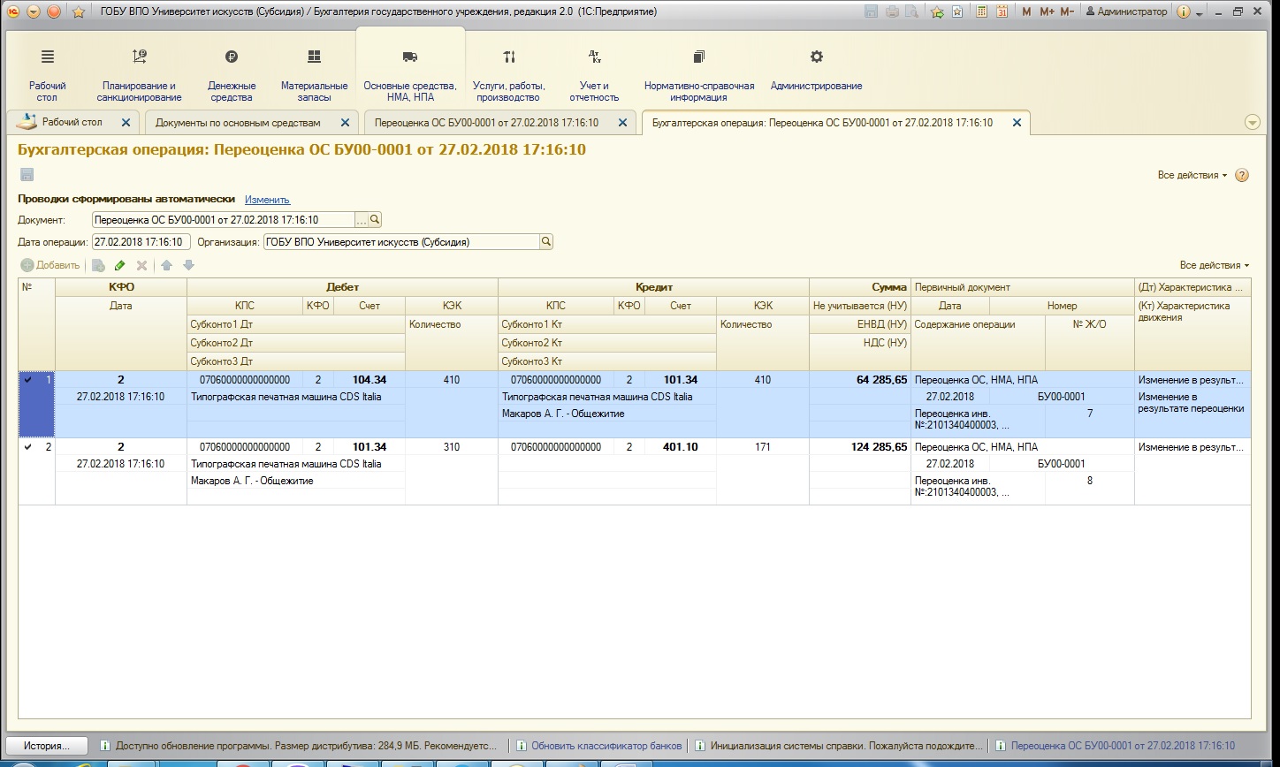
Task: Click the credit account 401.10 cell
Action: pos(680,447)
